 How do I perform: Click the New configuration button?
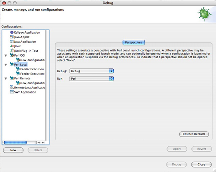[x=13, y=150]
